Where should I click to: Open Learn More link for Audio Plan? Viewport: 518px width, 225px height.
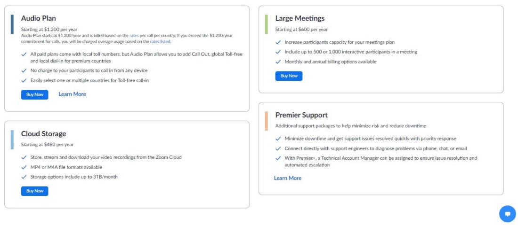(x=72, y=94)
